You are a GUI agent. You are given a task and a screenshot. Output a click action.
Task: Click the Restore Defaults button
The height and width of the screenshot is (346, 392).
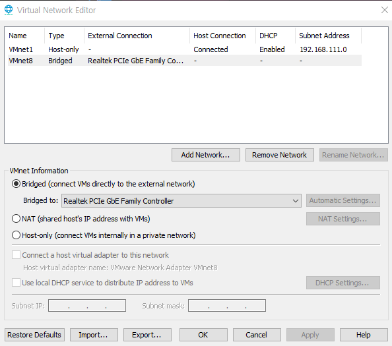point(34,335)
